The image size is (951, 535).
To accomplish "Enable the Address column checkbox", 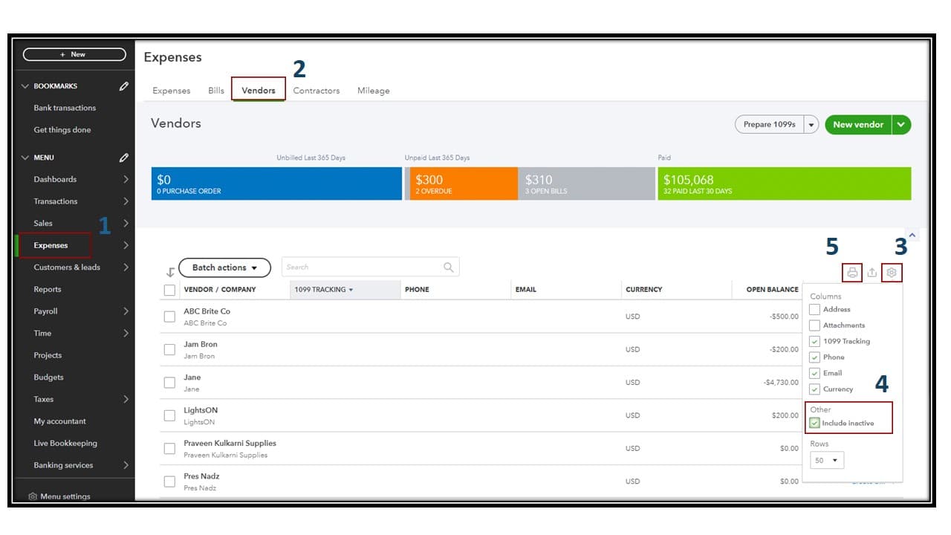I will 815,309.
